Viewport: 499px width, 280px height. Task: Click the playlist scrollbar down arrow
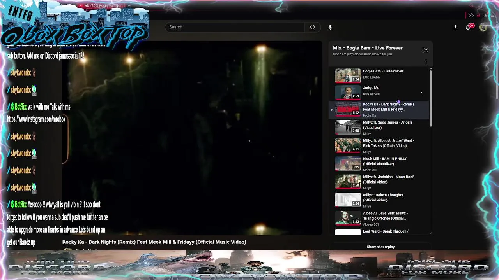tap(430, 233)
